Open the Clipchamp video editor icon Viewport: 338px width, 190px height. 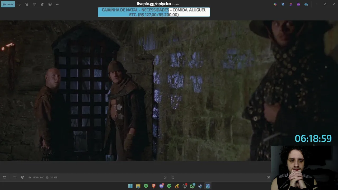pos(298,4)
